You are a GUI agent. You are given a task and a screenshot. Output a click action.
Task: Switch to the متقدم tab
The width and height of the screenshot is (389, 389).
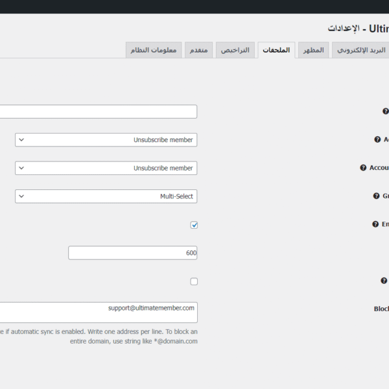(199, 50)
